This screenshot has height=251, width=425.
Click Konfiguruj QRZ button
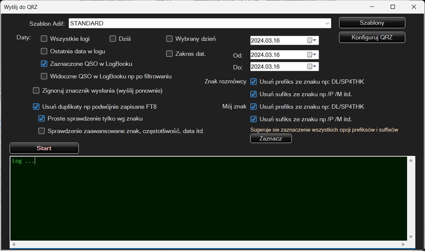(372, 37)
